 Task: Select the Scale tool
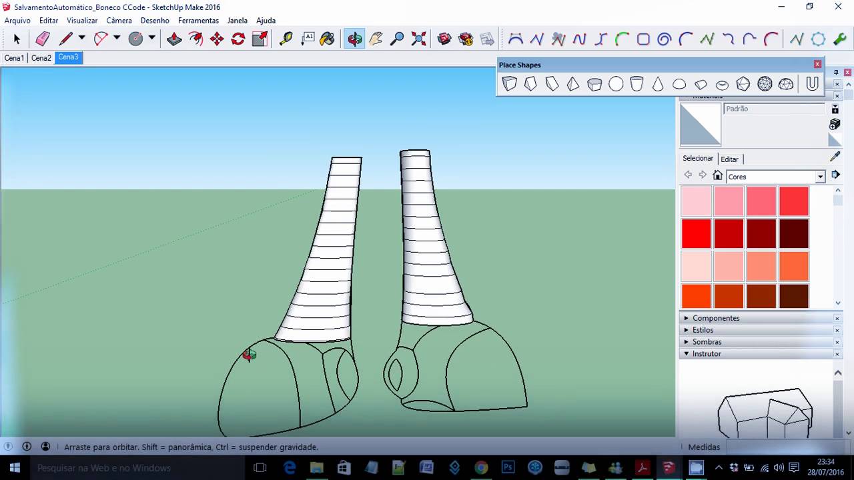click(x=260, y=39)
